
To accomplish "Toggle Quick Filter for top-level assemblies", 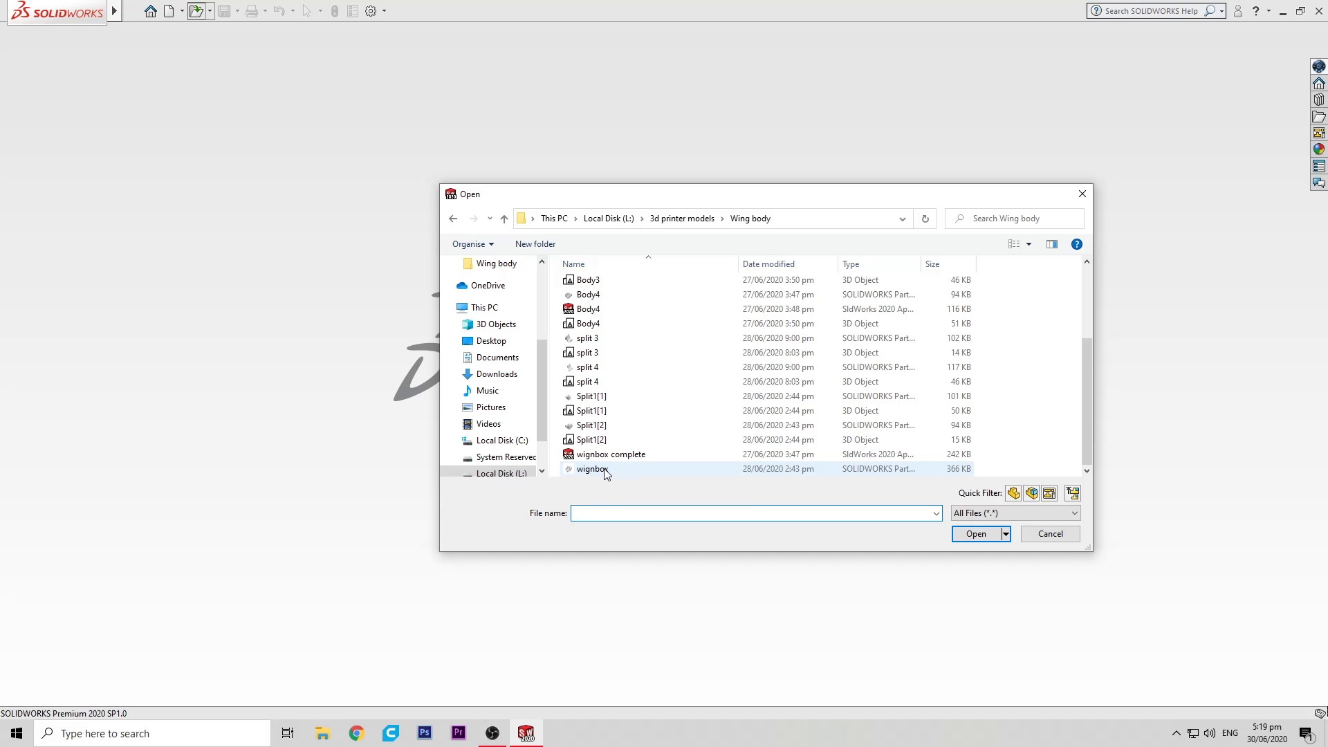I will coord(1073,493).
